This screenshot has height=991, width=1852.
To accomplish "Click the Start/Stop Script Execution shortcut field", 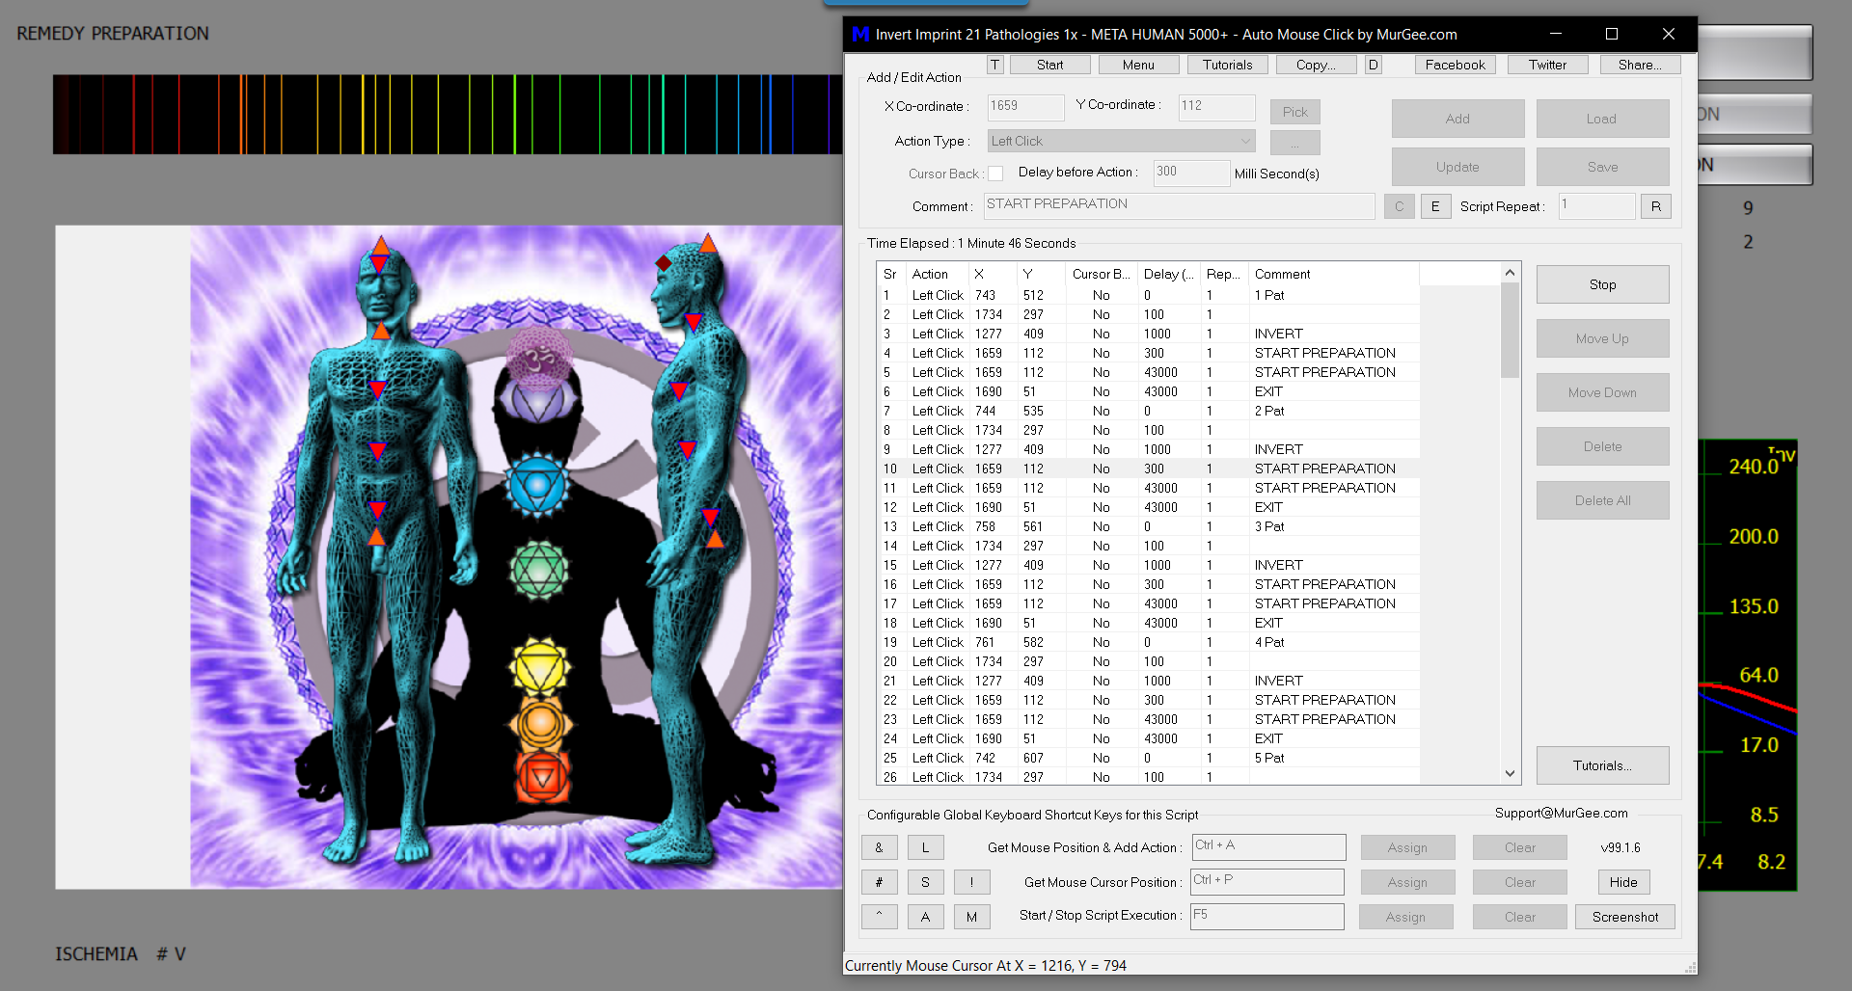I will pos(1267,917).
